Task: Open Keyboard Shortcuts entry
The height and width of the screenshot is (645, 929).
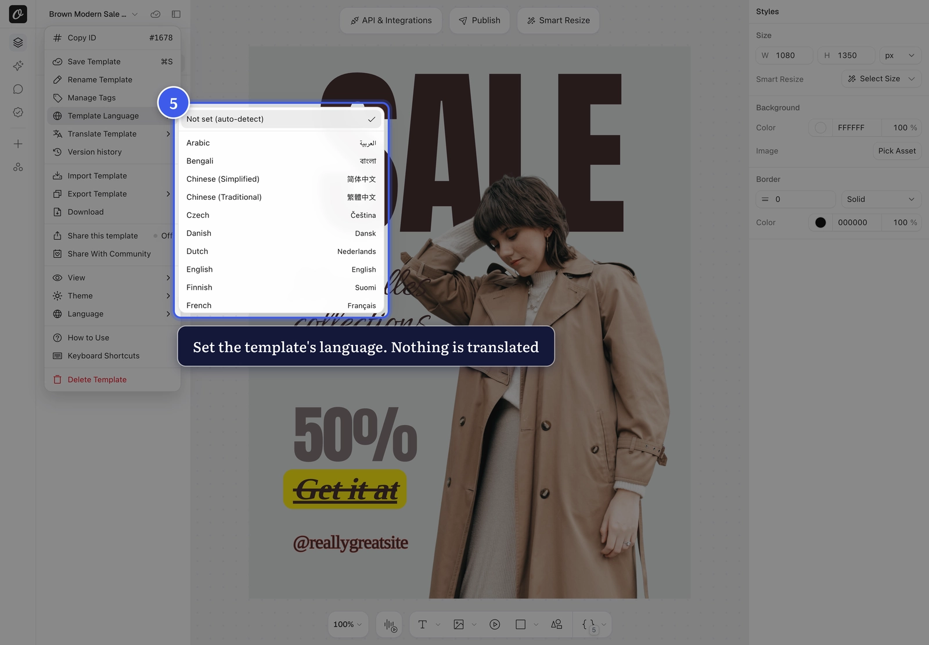Action: tap(113, 355)
